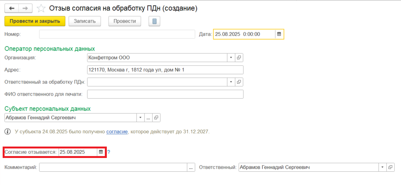Expand the Организация dropdown list
This screenshot has width=401, height=185.
(x=231, y=58)
